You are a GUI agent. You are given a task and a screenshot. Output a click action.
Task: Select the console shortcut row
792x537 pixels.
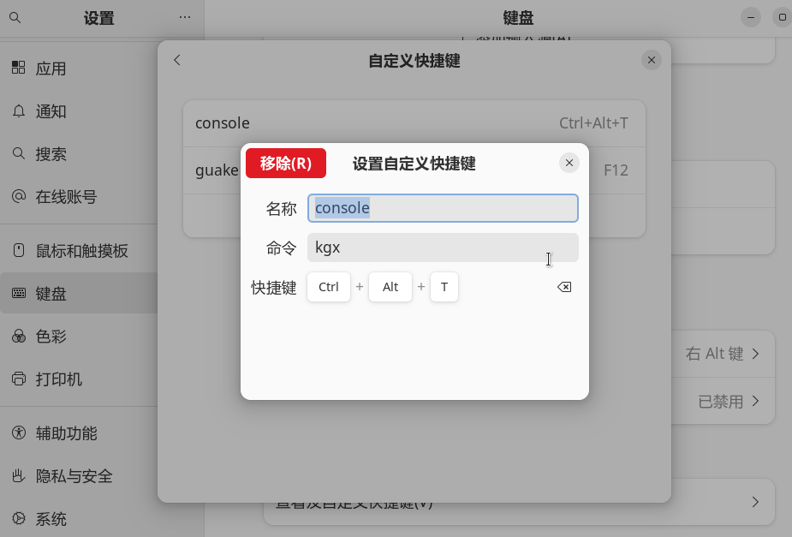point(414,122)
